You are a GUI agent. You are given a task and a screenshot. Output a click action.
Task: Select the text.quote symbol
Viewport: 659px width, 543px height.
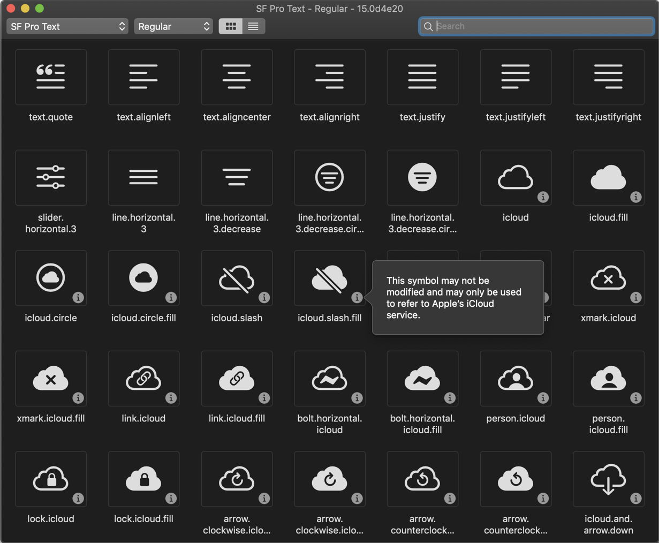pos(51,77)
